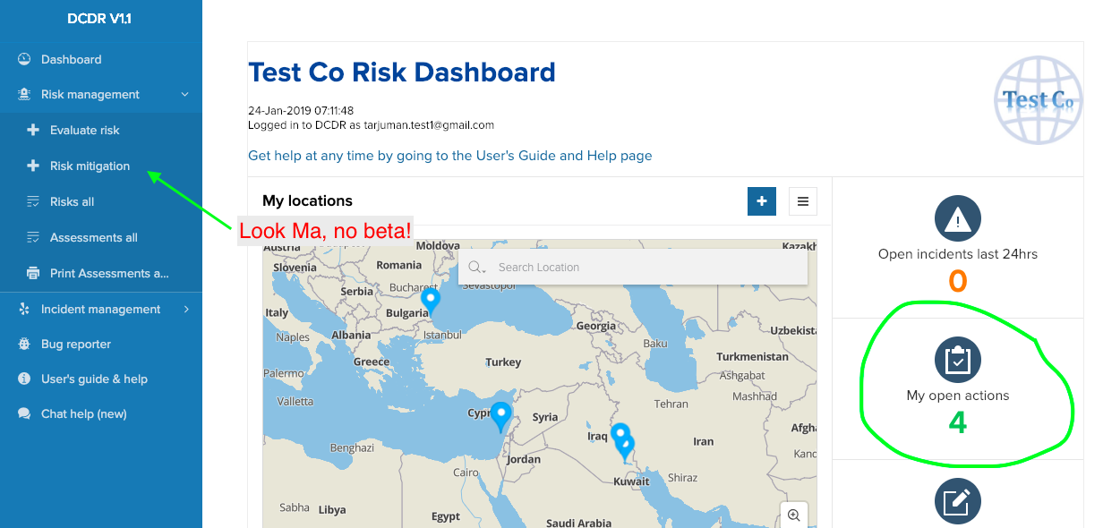Screen dimensions: 1103x528
Task: Open the open incidents warning triangle icon
Action: tap(958, 218)
